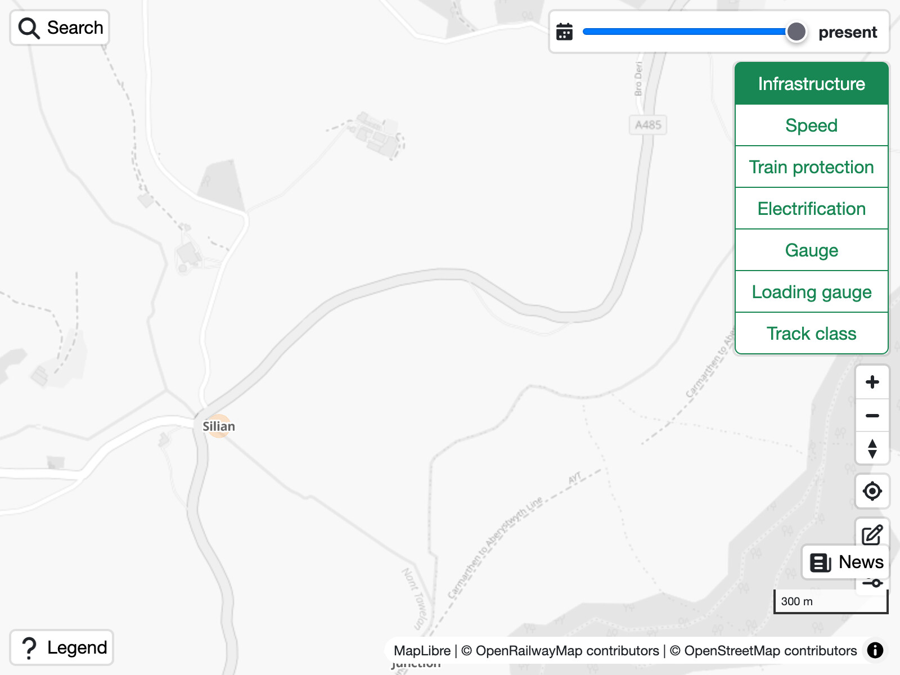The image size is (900, 675).
Task: Reset map bearing with compass button
Action: pos(872,448)
